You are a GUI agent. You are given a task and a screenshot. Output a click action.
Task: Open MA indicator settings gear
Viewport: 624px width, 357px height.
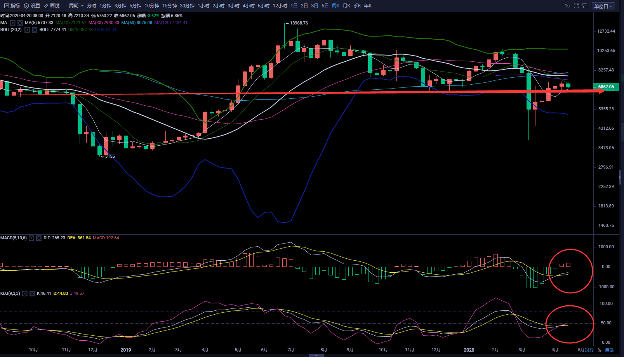[x=12, y=23]
